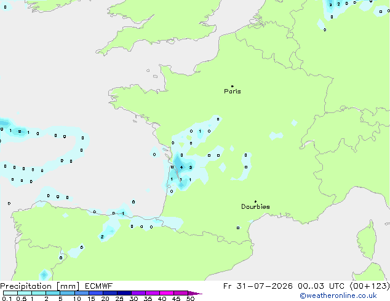The height and width of the screenshot is (301, 390).
Task: Click the island of Corsica on map
Action: 367,240
